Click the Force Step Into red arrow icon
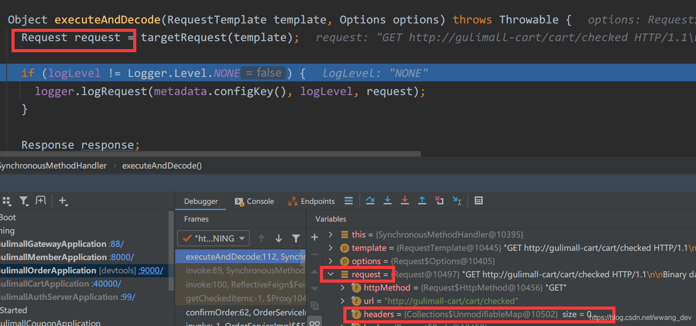 tap(405, 201)
